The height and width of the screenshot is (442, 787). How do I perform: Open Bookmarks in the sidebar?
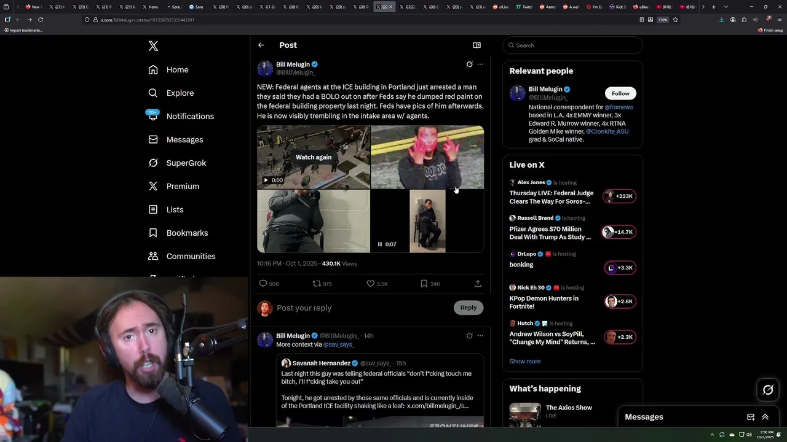coord(178,233)
